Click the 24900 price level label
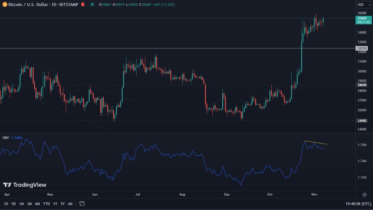Screen dimensions: 373x210 pyautogui.click(x=362, y=121)
